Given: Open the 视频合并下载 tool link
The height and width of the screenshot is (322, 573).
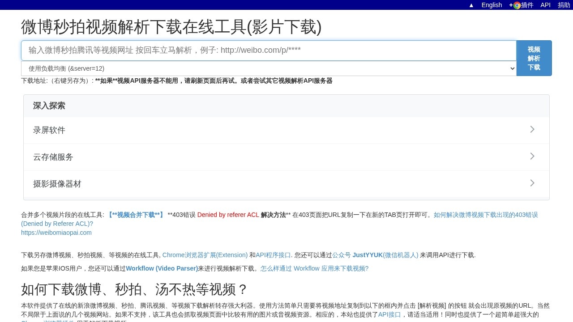Looking at the screenshot, I should [135, 215].
